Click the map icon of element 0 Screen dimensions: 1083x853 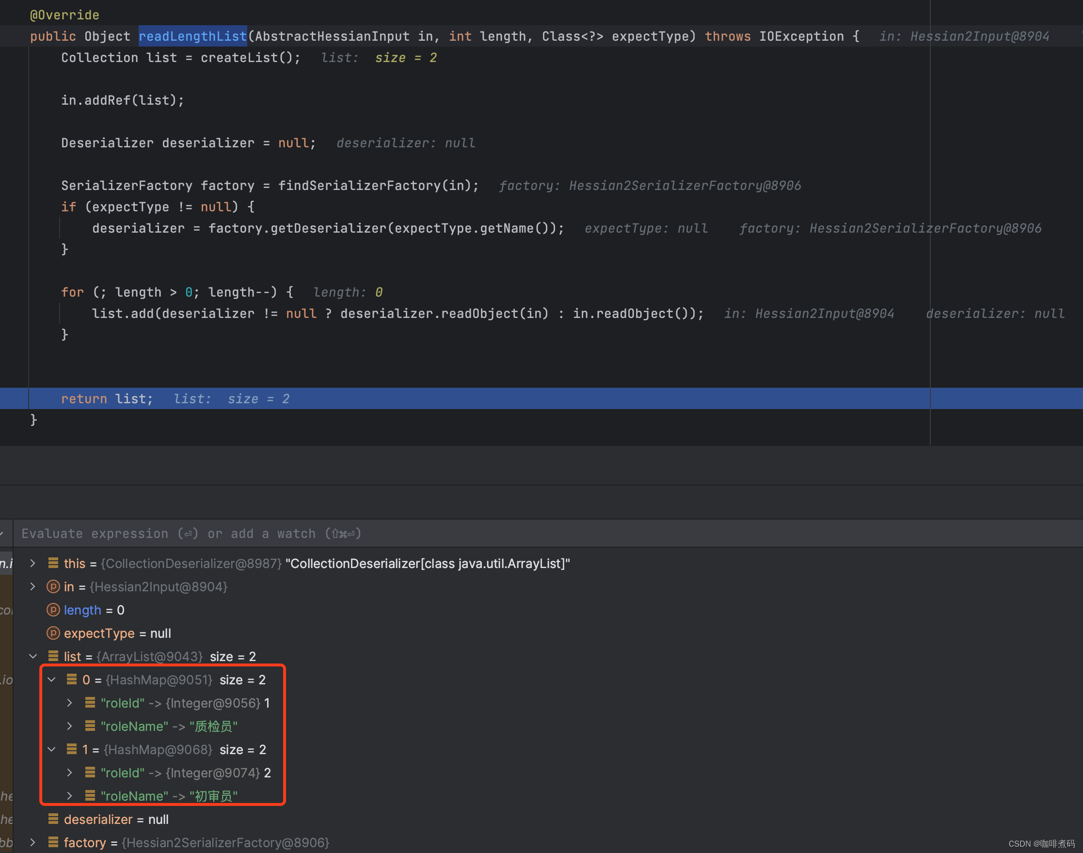(x=71, y=679)
